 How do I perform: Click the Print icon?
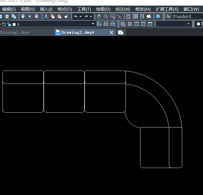(23, 16)
